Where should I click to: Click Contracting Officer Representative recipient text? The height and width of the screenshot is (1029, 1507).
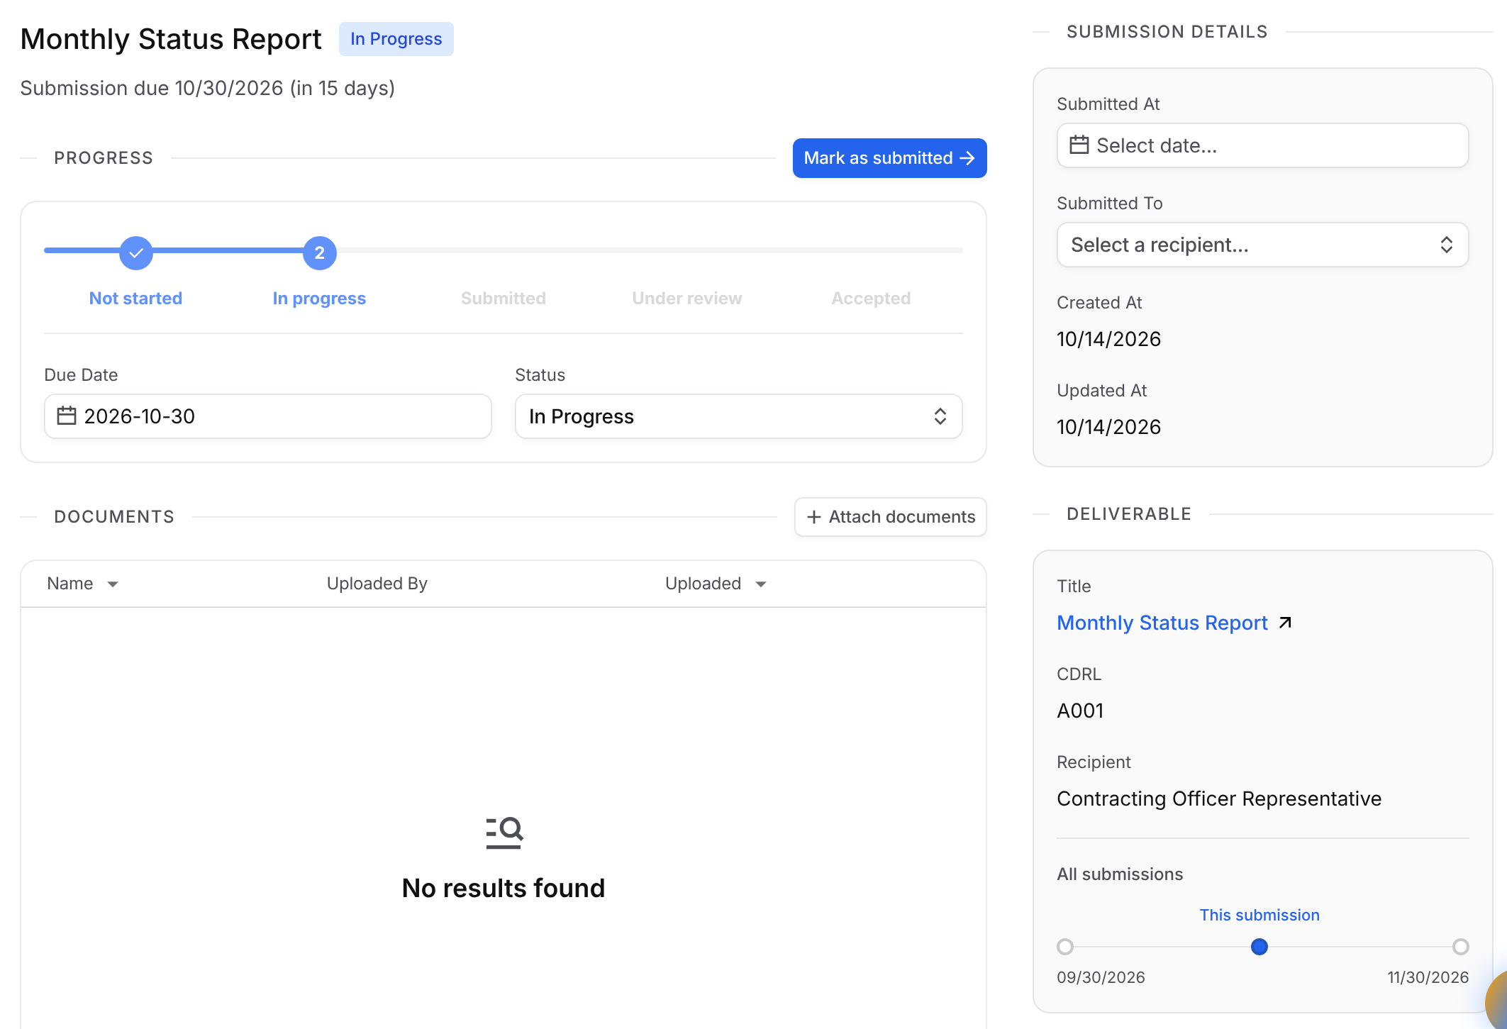[1219, 799]
